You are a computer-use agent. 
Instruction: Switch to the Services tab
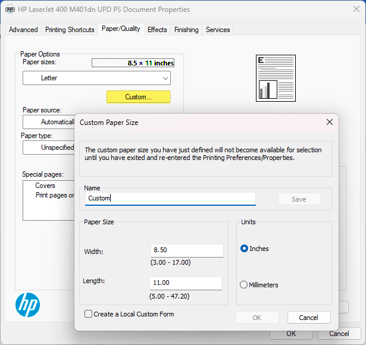218,30
